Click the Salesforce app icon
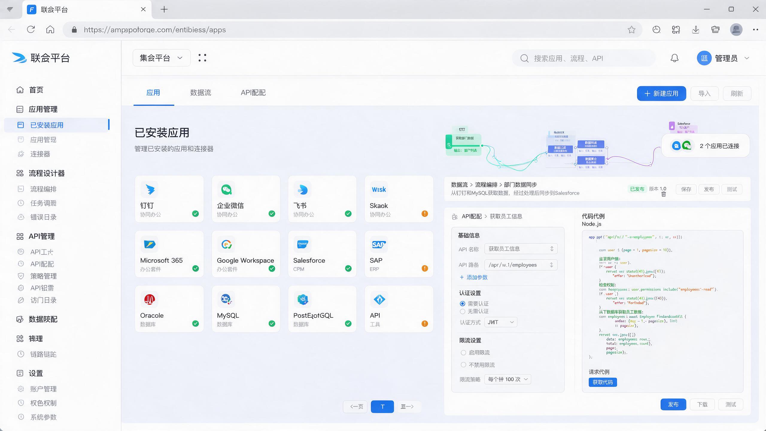Image resolution: width=766 pixels, height=431 pixels. point(303,244)
